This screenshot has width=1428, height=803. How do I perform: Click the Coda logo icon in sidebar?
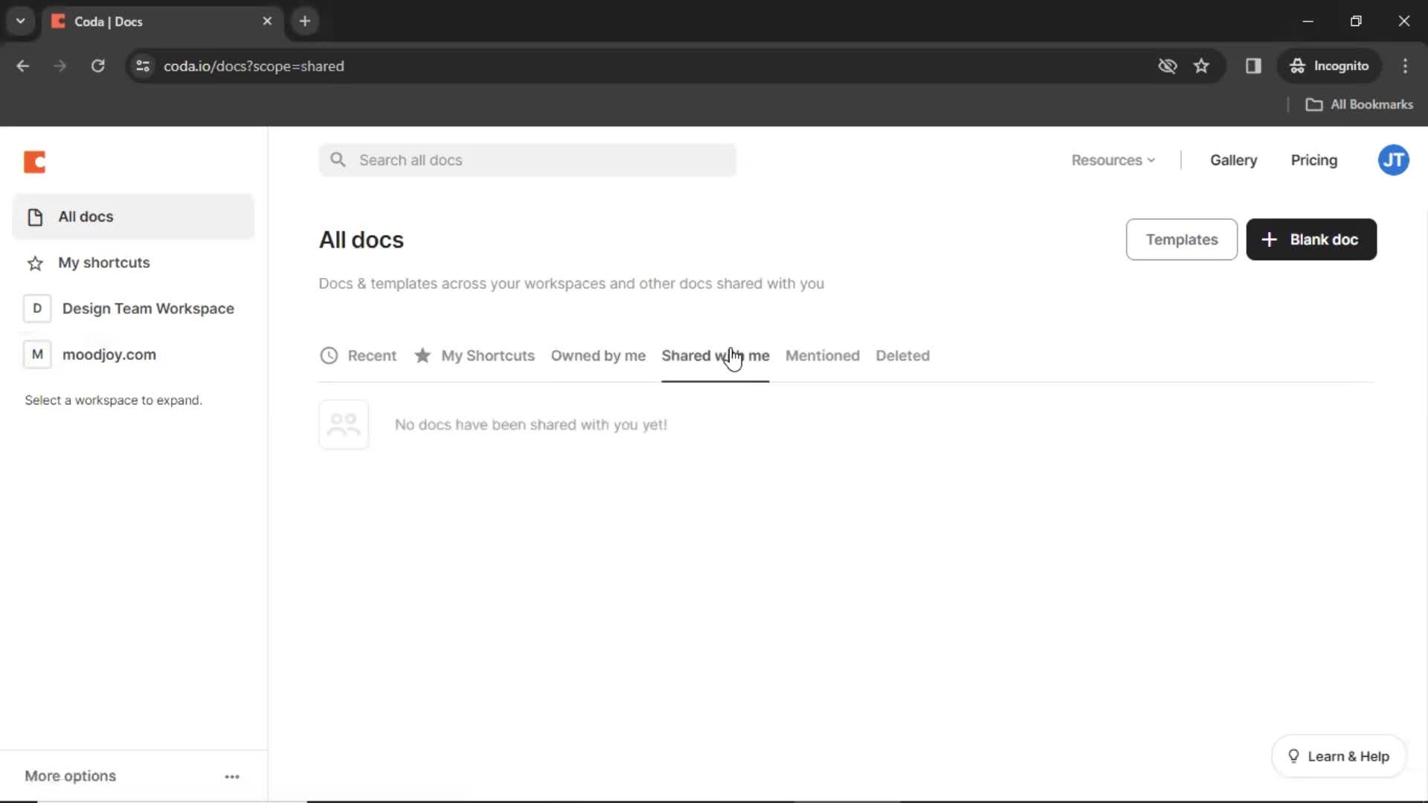(34, 161)
